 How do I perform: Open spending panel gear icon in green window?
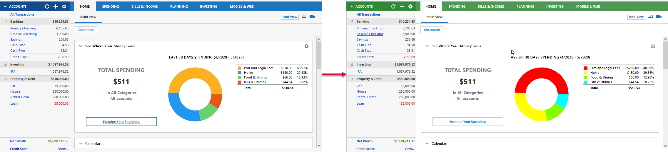(x=653, y=46)
